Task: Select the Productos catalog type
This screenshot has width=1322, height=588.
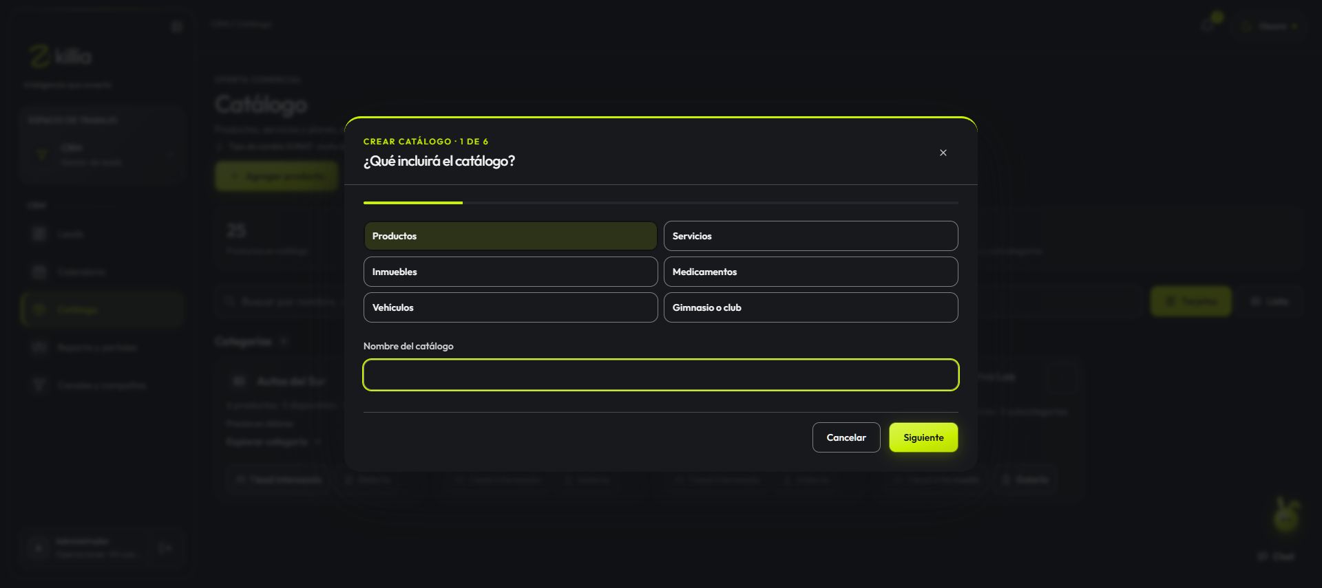Action: 510,236
